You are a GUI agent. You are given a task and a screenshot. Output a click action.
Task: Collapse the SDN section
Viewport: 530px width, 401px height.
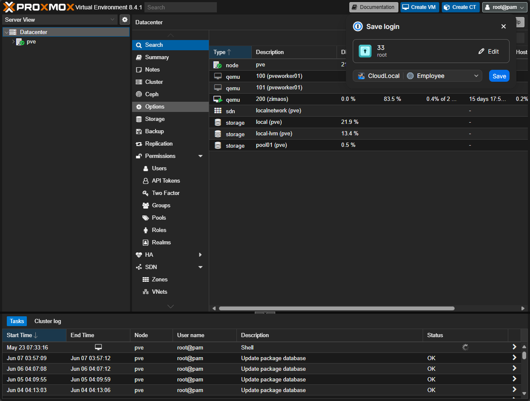(201, 267)
